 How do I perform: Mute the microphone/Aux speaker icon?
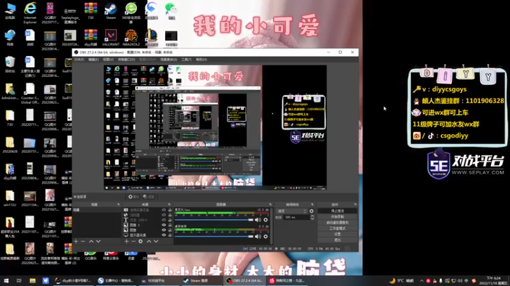point(258,220)
